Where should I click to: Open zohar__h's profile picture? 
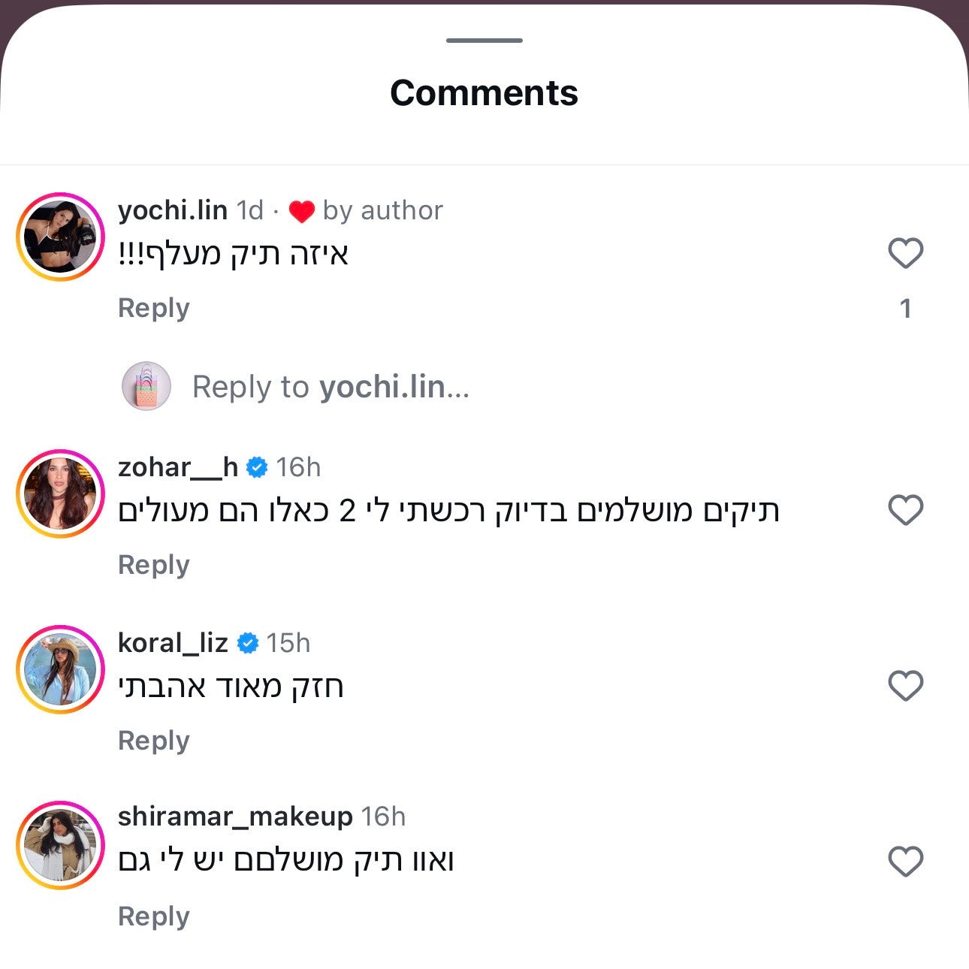(60, 494)
